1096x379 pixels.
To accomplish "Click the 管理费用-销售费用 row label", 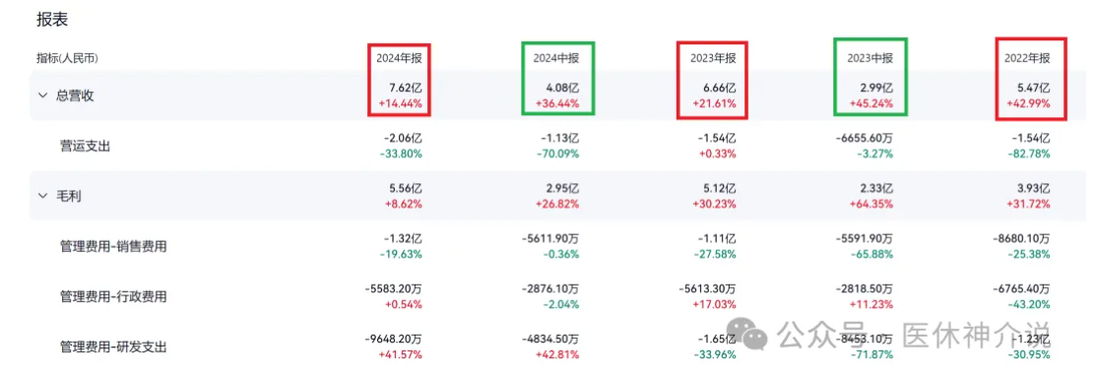I will point(113,246).
